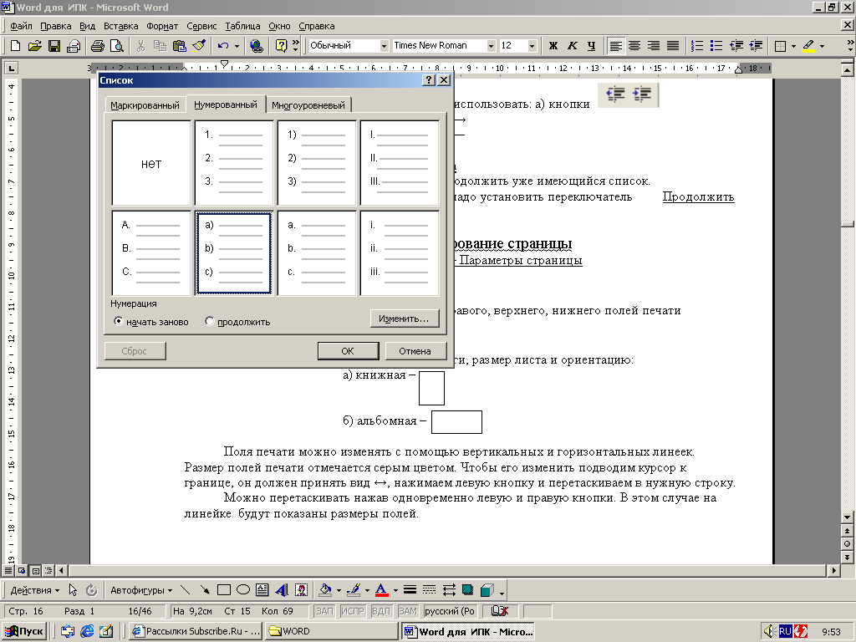
Task: Open the Borders dropdown arrow
Action: tap(793, 46)
